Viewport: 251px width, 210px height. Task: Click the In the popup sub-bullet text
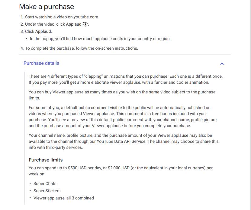[100, 39]
